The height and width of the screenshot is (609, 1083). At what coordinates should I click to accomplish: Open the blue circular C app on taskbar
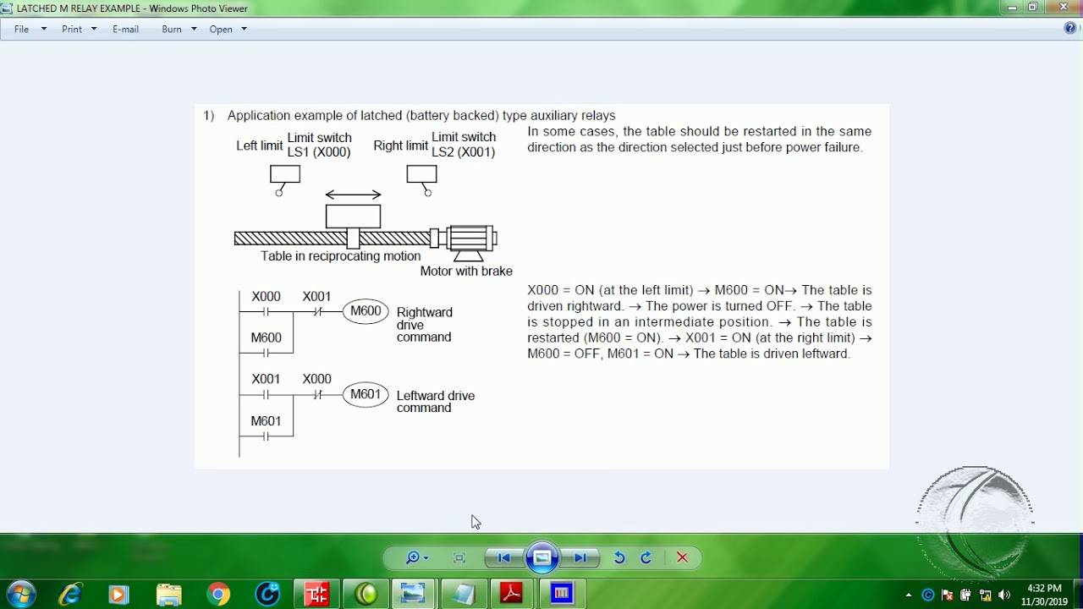[268, 595]
